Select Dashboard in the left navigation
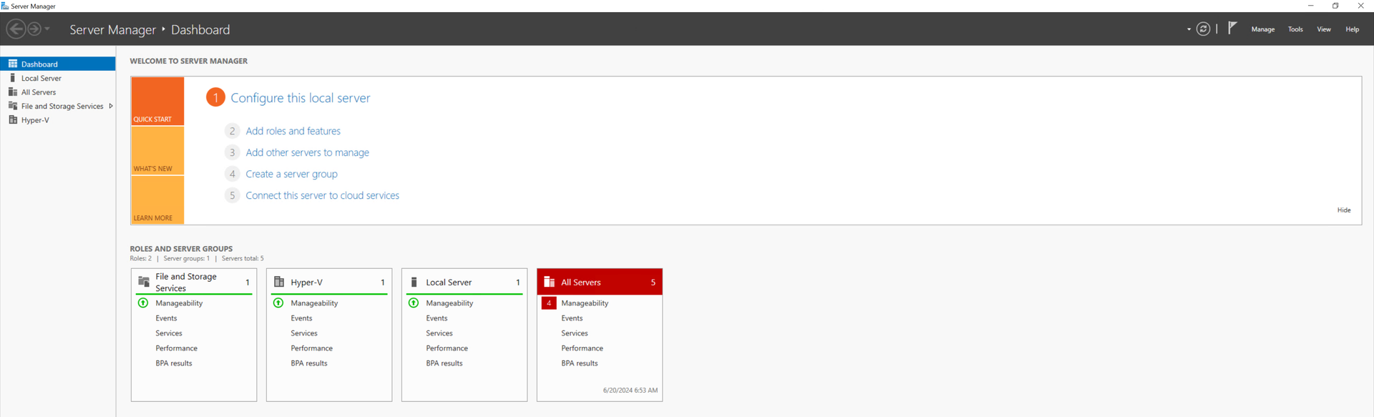This screenshot has width=1374, height=417. tap(58, 64)
